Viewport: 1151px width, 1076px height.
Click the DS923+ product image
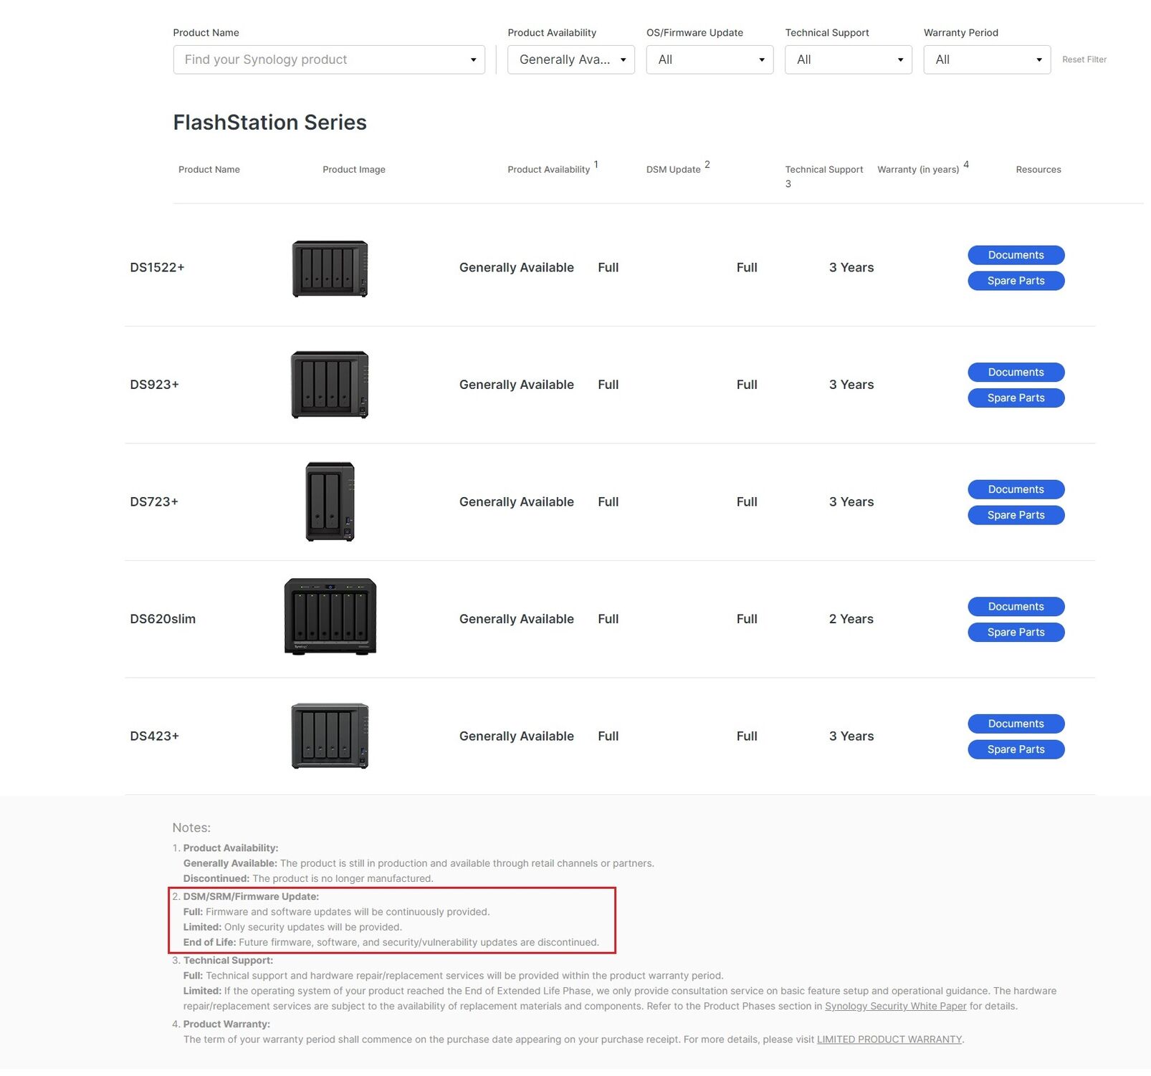click(x=330, y=385)
